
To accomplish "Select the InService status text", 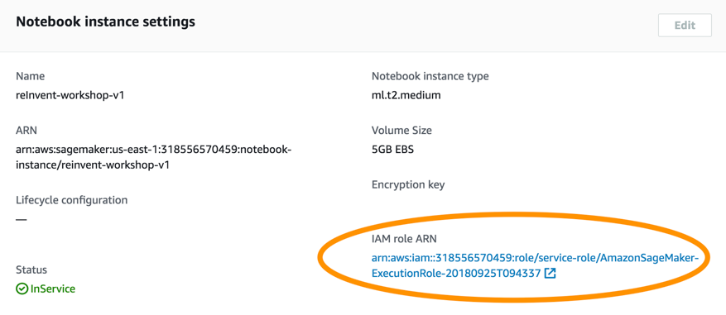I will tap(52, 289).
